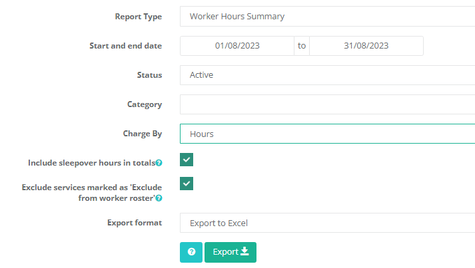
Task: Toggle the Exclude services from roster checkbox
Action: click(x=187, y=184)
